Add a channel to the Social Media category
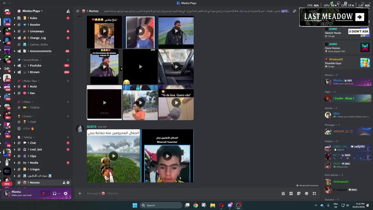 click(68, 60)
